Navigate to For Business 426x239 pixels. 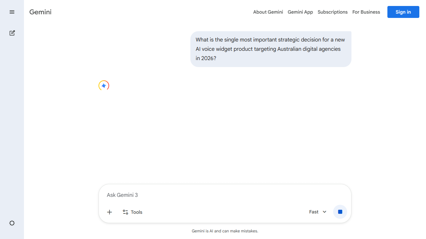366,12
